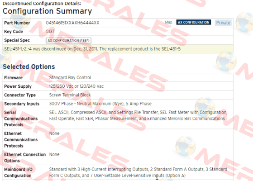Click the Ethernet Communications Protocols label
This screenshot has height=181, width=253.
pyautogui.click(x=21, y=140)
